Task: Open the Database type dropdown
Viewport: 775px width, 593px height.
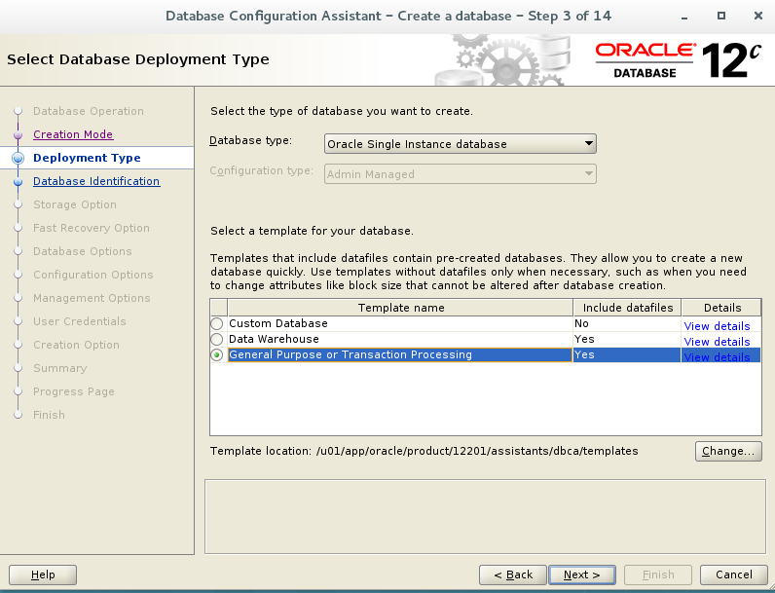Action: point(461,144)
